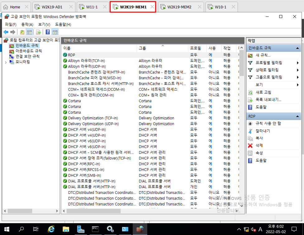Click the Export list toolbar icon
Image resolution: width=304 pixels, height=235 pixels.
click(38, 32)
